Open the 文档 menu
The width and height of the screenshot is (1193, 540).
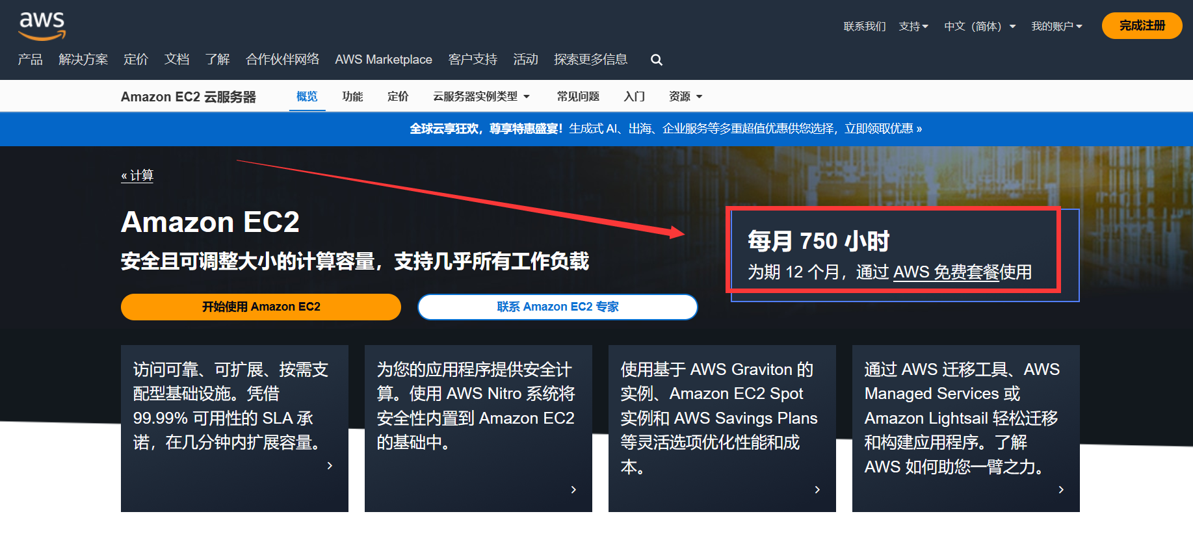pos(177,60)
